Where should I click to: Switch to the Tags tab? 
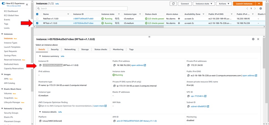[x=131, y=49]
